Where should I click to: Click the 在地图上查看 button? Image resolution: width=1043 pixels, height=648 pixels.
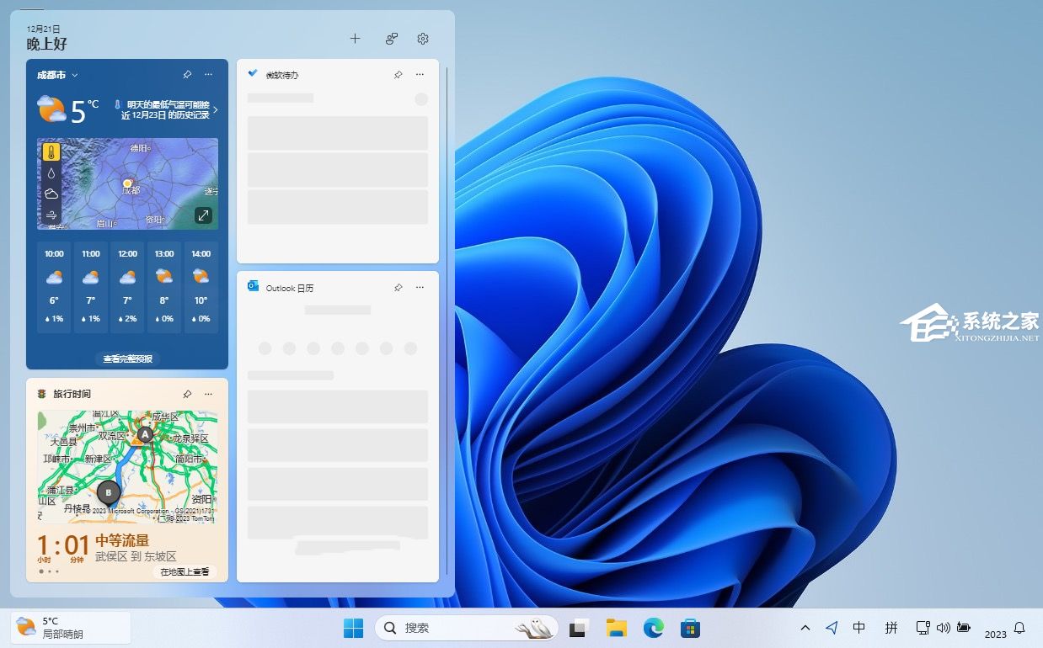[x=185, y=572]
